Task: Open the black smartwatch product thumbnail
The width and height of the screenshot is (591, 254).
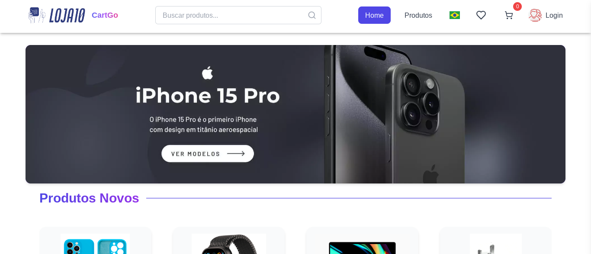Action: coord(229,245)
